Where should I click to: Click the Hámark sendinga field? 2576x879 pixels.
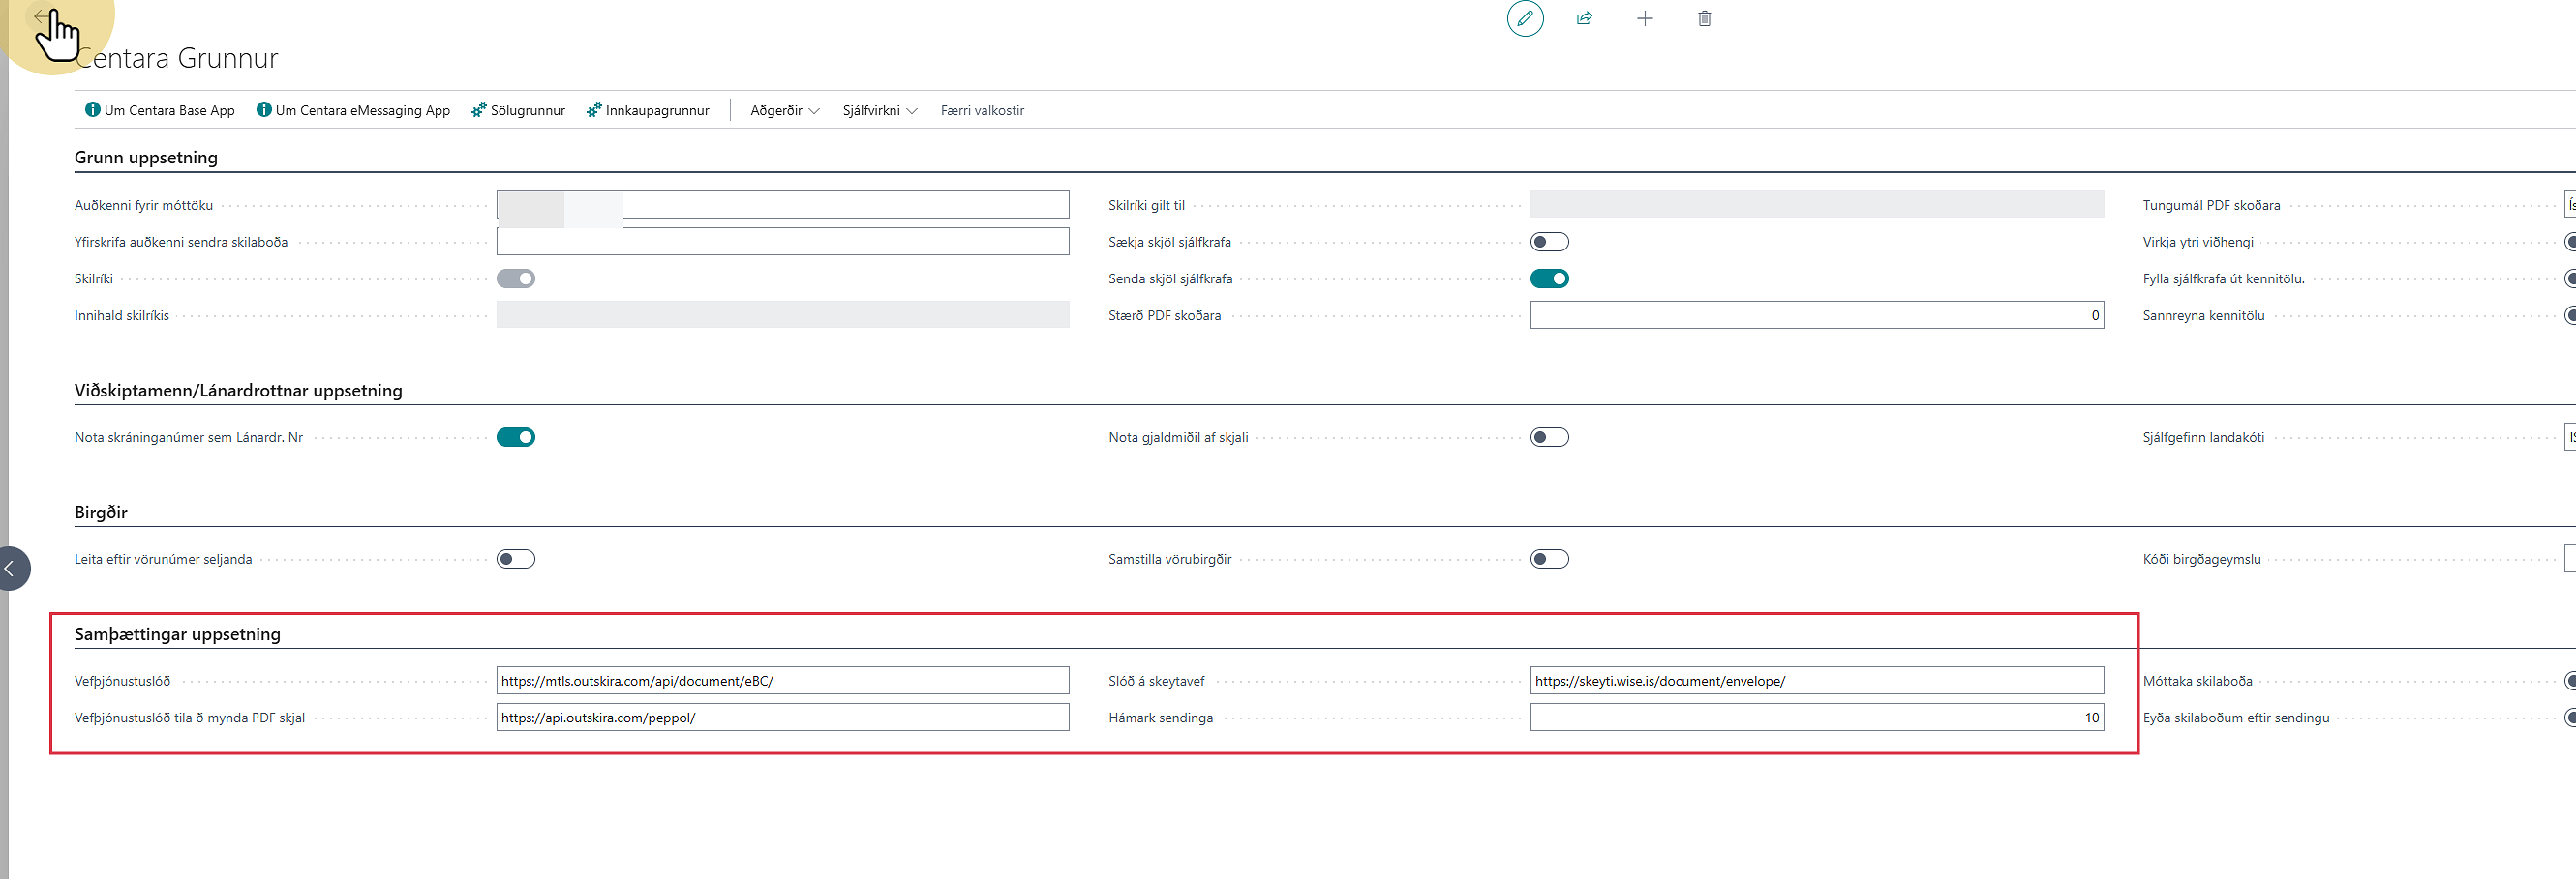coord(1817,718)
